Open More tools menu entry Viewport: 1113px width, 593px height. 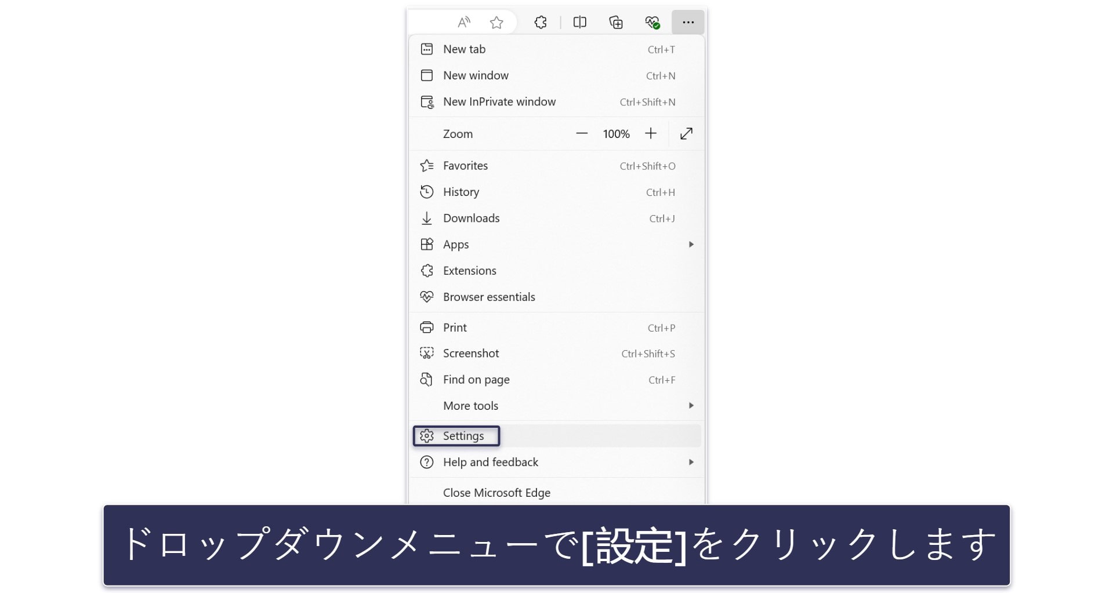point(557,406)
